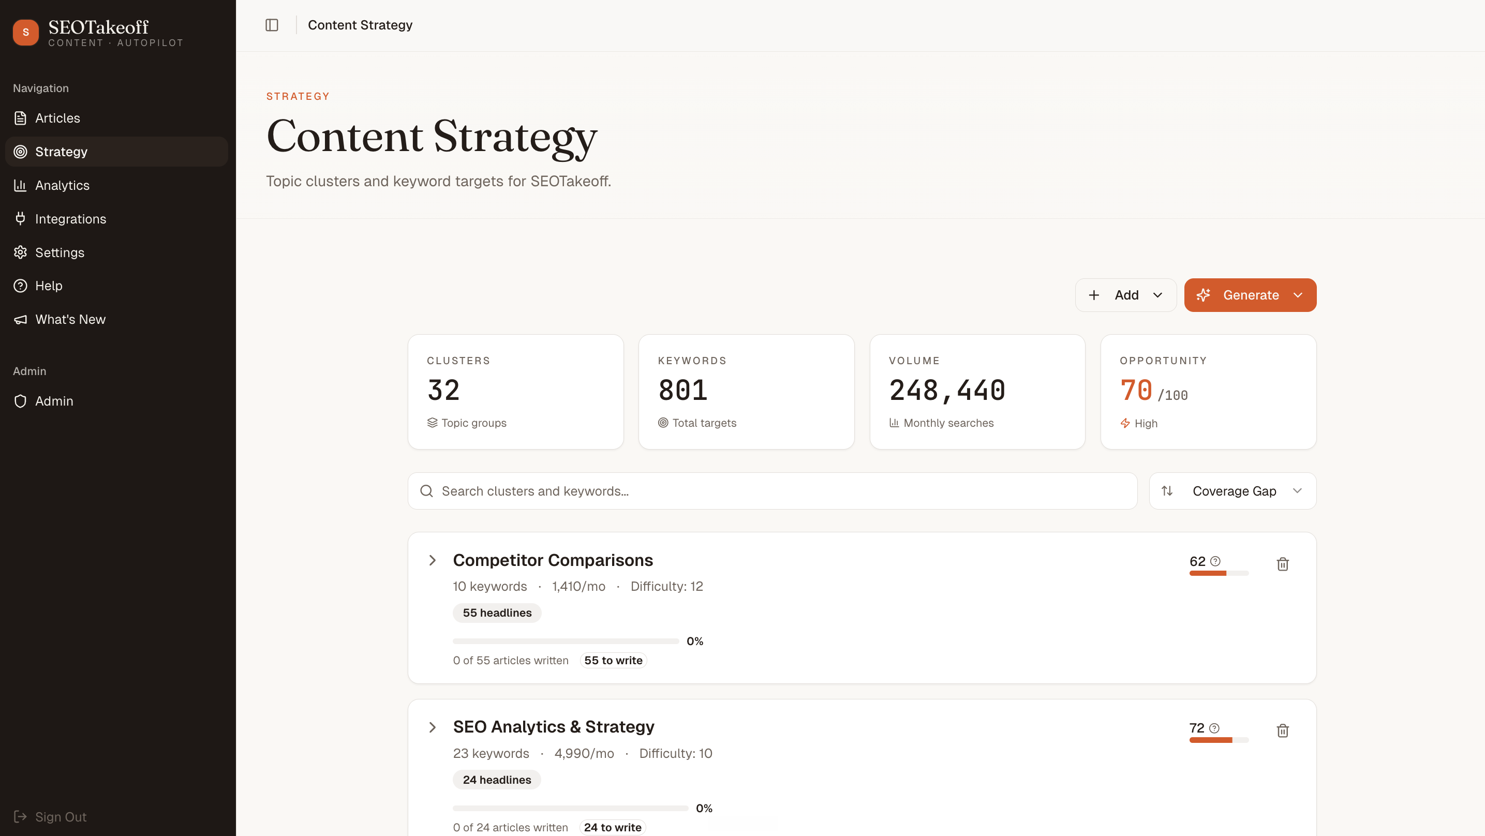Click the Total targets target icon
Screen dimensions: 1485x836
click(663, 423)
